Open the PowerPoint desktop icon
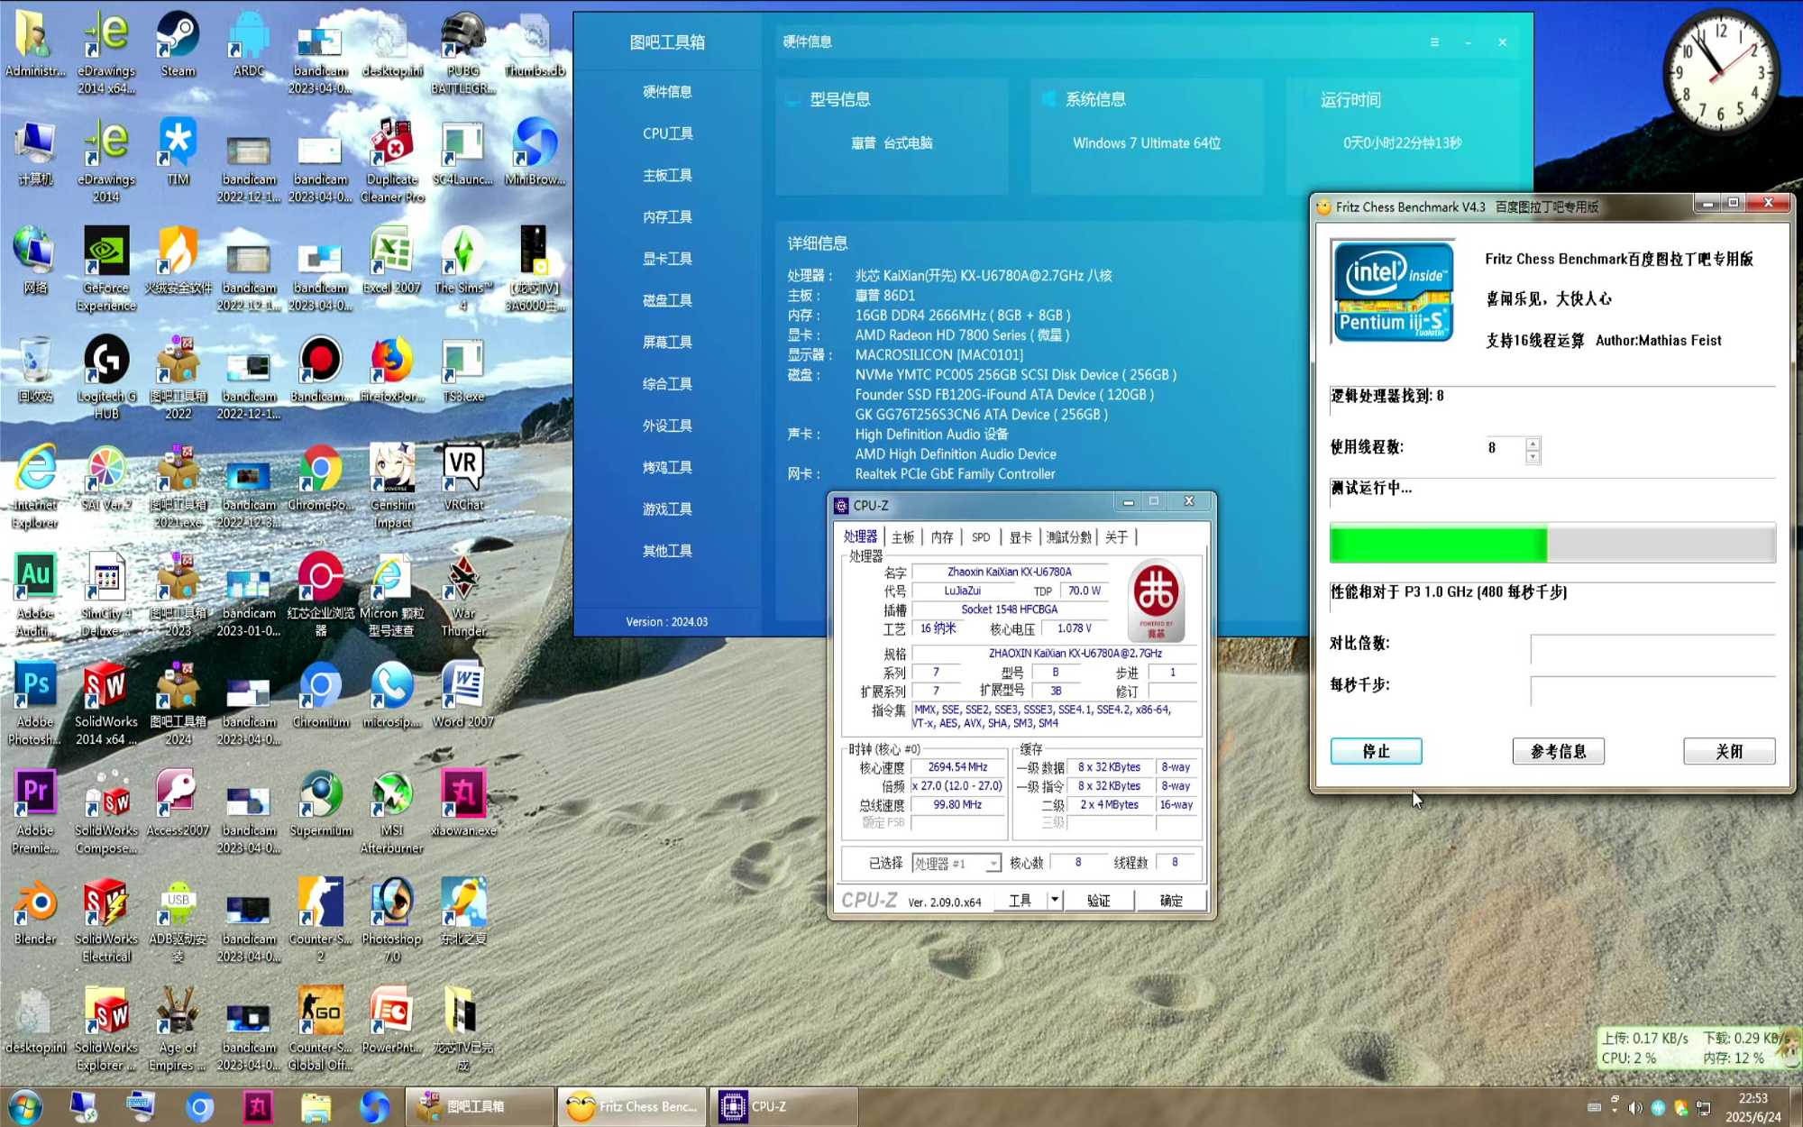The image size is (1803, 1127). [392, 1021]
